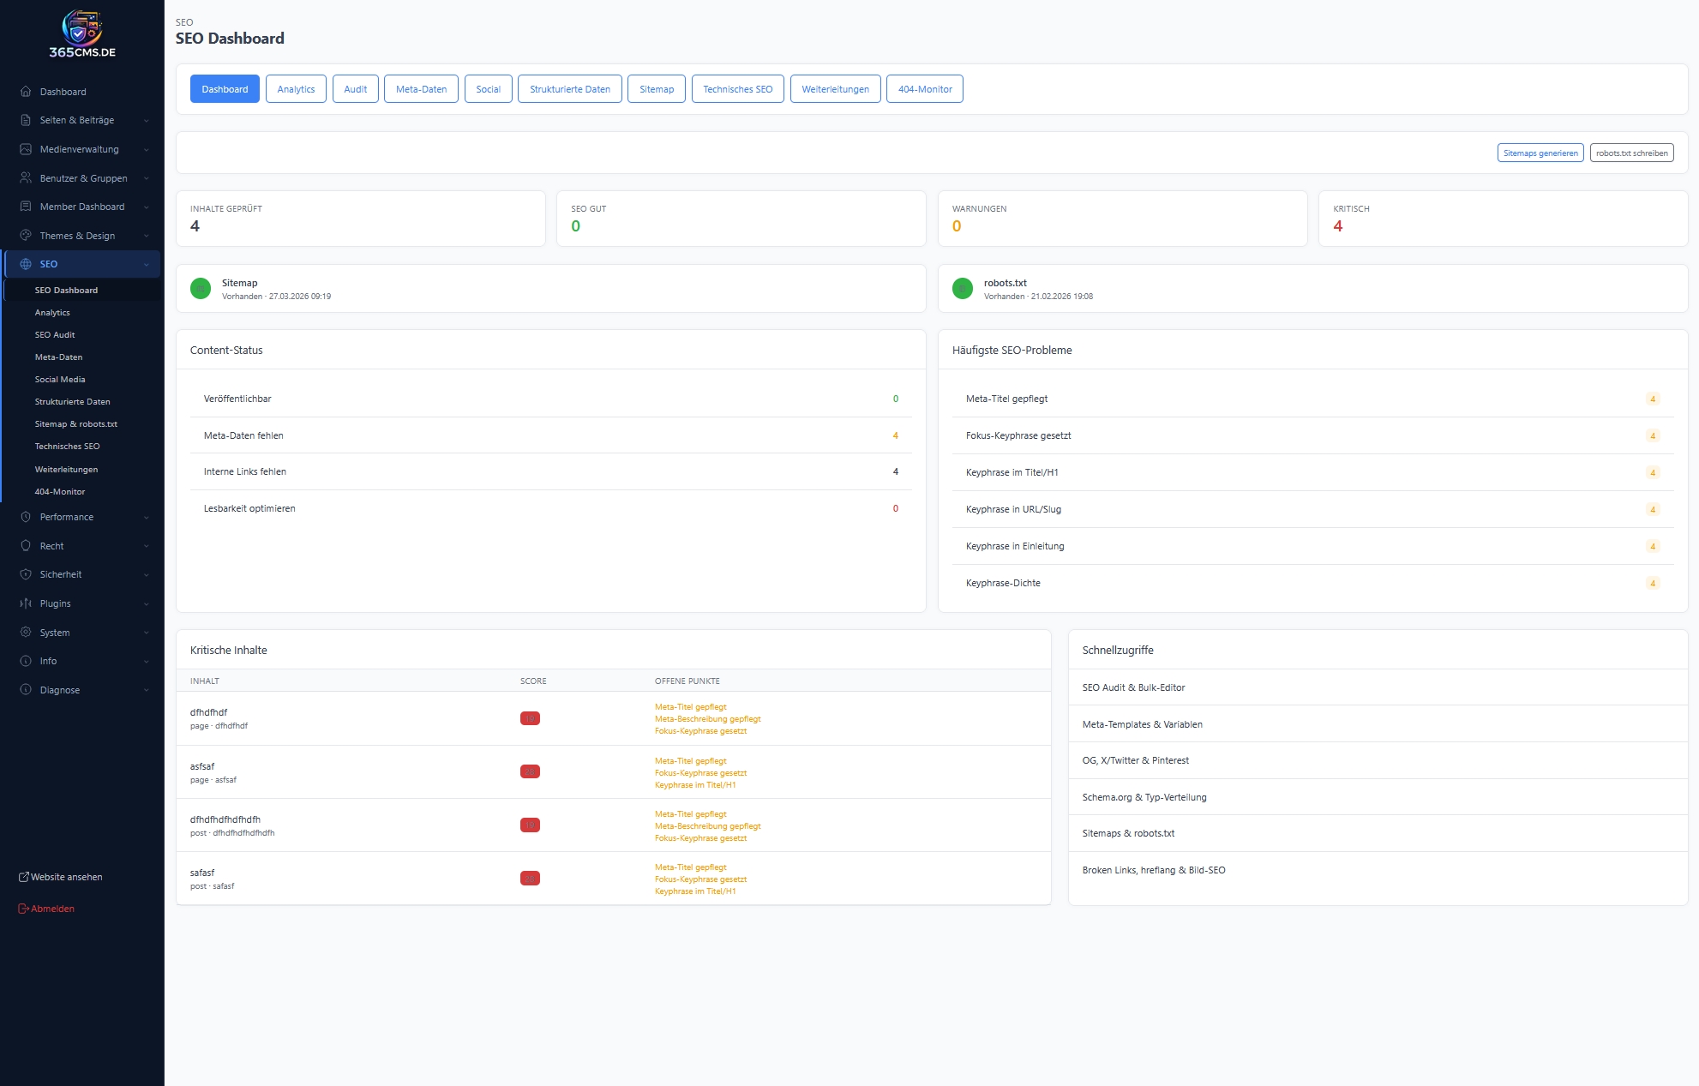Click the System gear icon

[x=26, y=633]
